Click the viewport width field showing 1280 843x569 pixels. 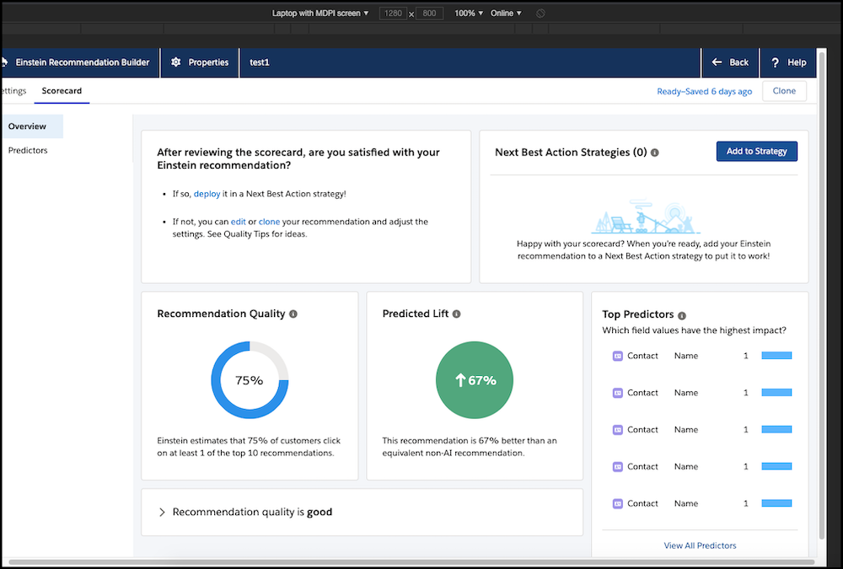click(x=393, y=13)
